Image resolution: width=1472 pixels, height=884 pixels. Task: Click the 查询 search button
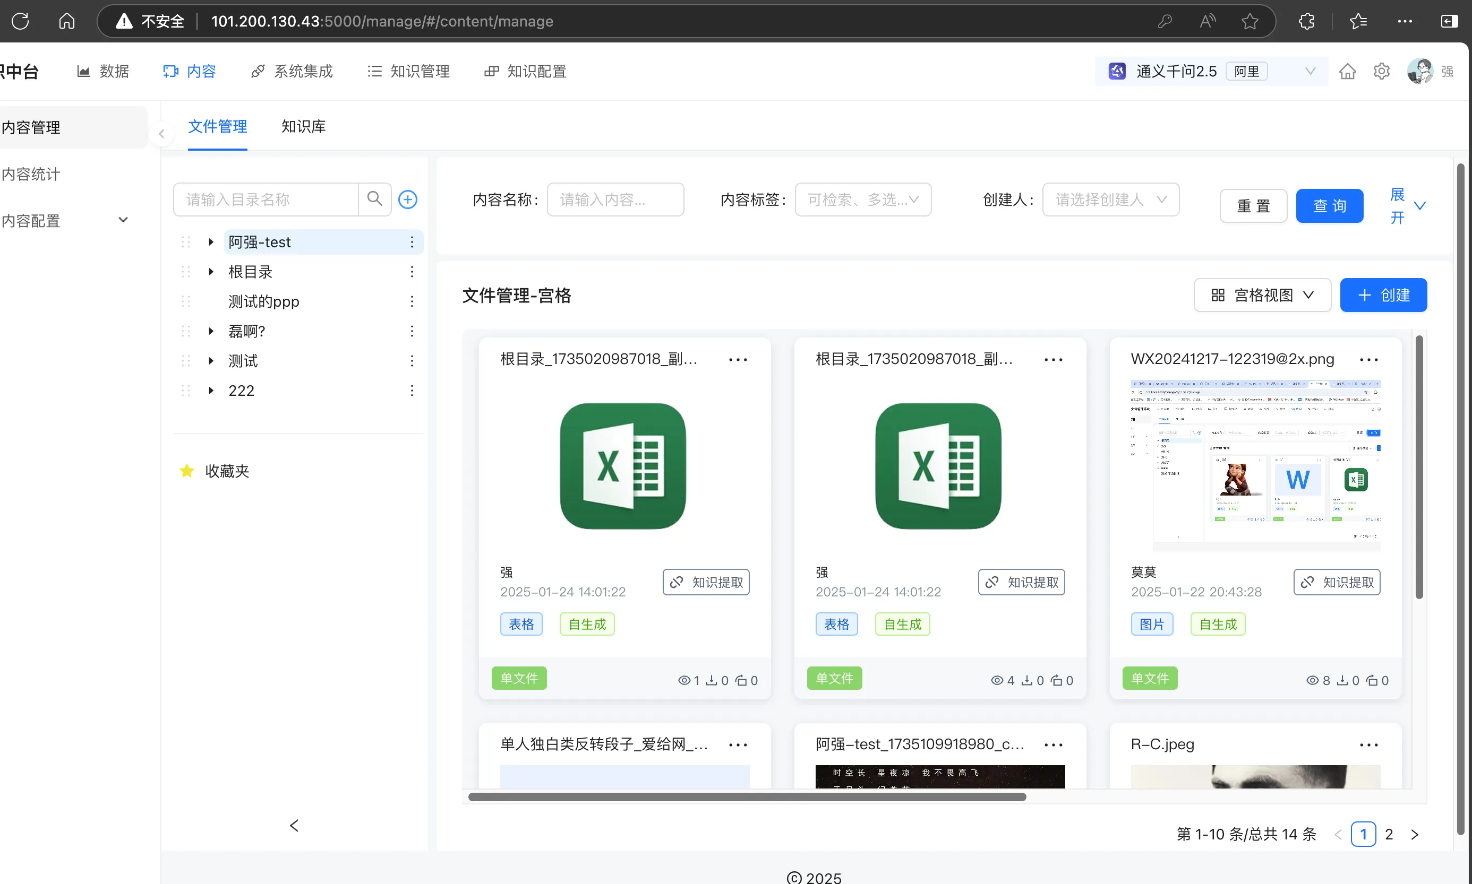coord(1330,206)
